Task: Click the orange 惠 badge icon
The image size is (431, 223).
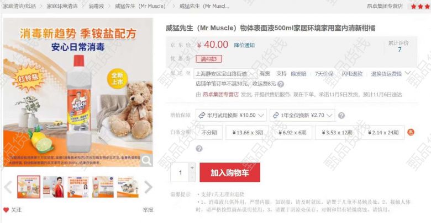Action: click(411, 132)
